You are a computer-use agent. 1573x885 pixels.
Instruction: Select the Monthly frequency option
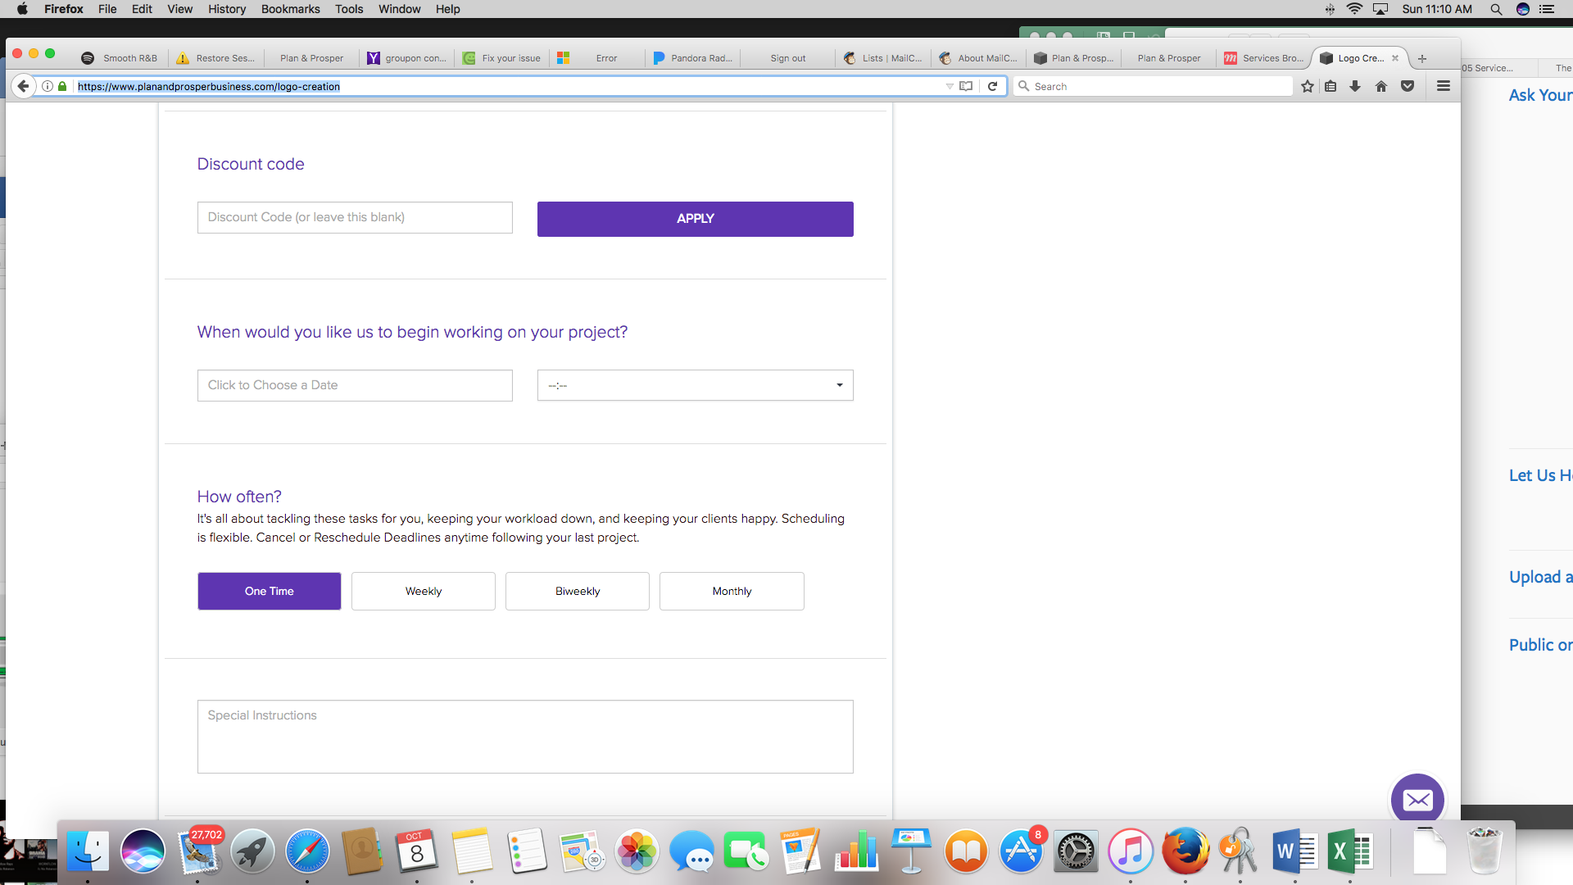pyautogui.click(x=731, y=591)
